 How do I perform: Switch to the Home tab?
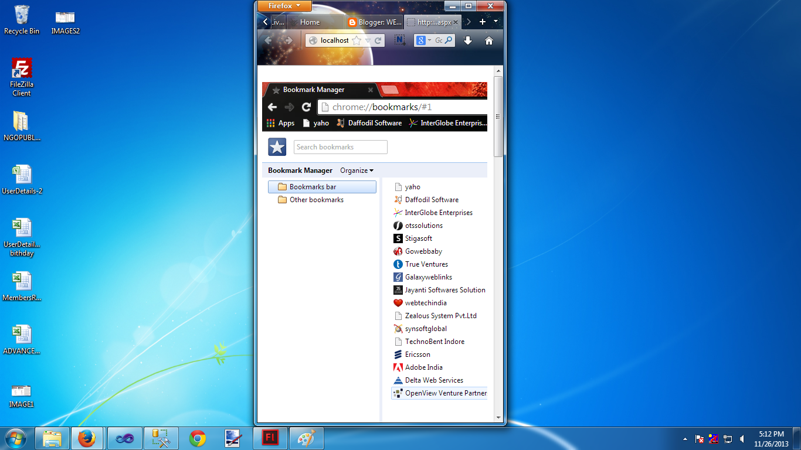click(314, 22)
